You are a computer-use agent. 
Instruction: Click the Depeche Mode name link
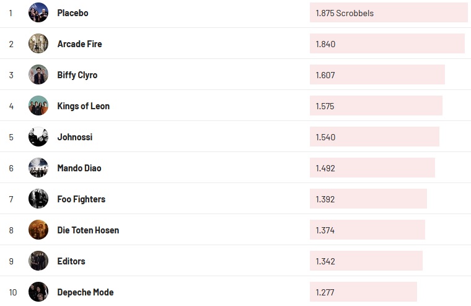[85, 292]
